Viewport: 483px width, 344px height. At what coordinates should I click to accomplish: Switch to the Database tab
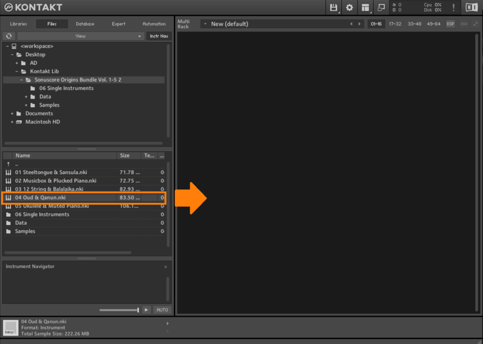[x=85, y=24]
